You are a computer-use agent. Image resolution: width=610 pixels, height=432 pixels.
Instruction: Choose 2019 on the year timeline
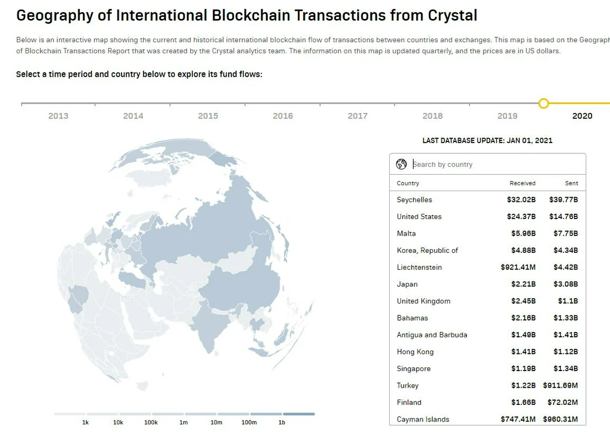point(507,116)
